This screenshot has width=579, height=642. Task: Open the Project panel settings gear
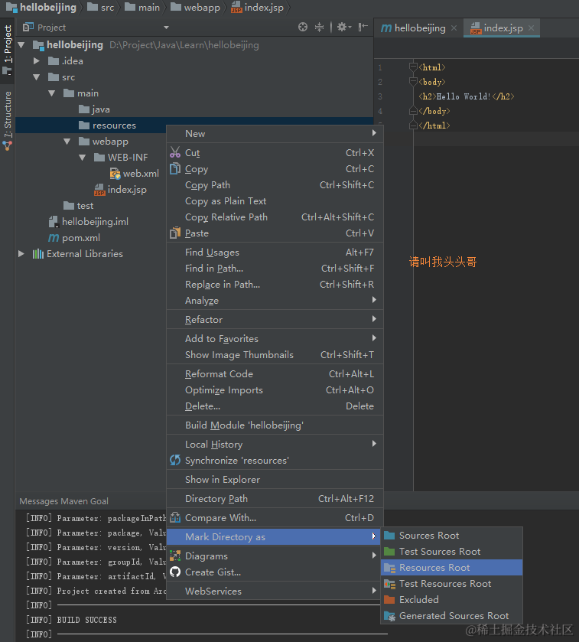pyautogui.click(x=343, y=27)
